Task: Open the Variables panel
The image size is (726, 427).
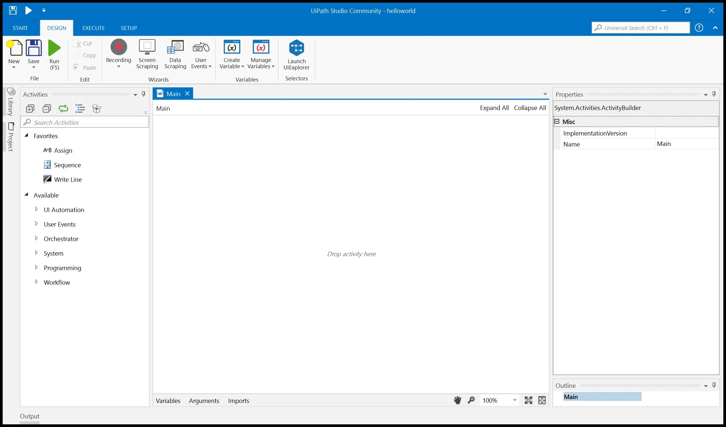Action: [168, 401]
